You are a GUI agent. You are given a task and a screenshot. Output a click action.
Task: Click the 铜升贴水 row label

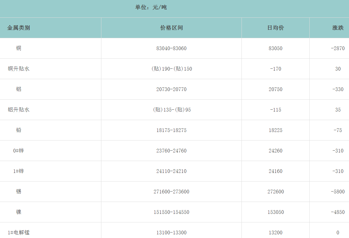19,69
